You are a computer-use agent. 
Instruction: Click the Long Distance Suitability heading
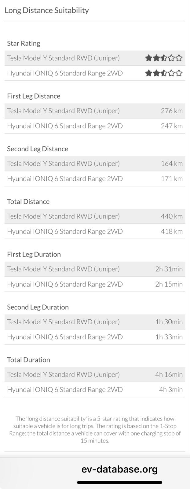pos(47,10)
